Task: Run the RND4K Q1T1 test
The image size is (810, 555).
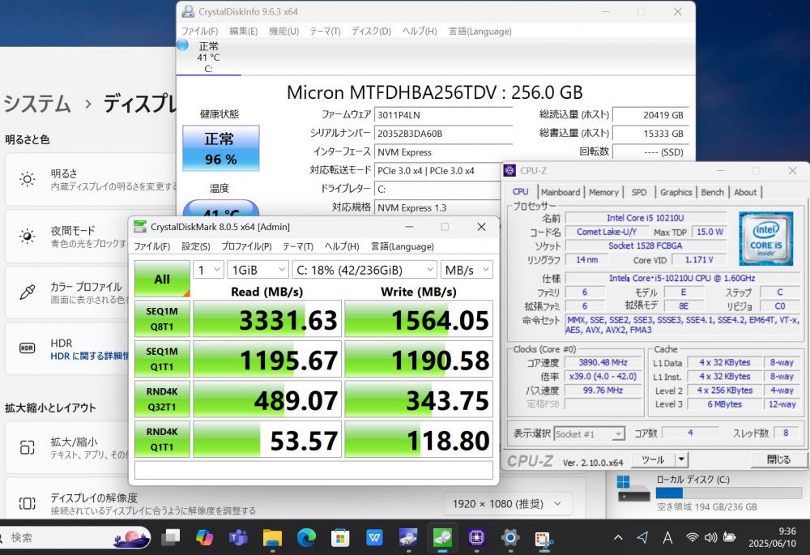Action: click(162, 439)
